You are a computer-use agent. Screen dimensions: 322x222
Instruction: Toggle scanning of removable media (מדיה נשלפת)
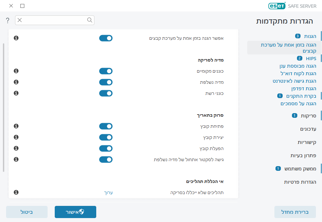106,82
